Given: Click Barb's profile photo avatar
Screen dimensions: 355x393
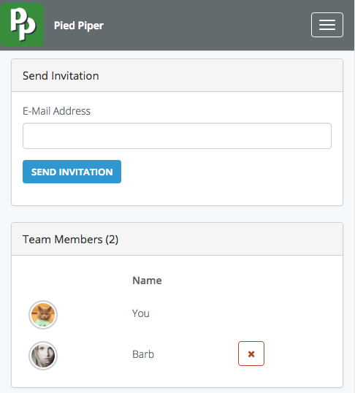Looking at the screenshot, I should (x=43, y=356).
